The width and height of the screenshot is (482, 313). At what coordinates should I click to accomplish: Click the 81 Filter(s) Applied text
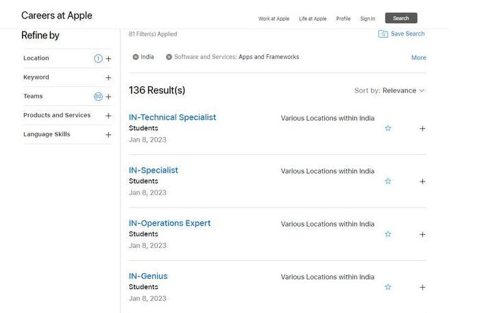tap(153, 34)
